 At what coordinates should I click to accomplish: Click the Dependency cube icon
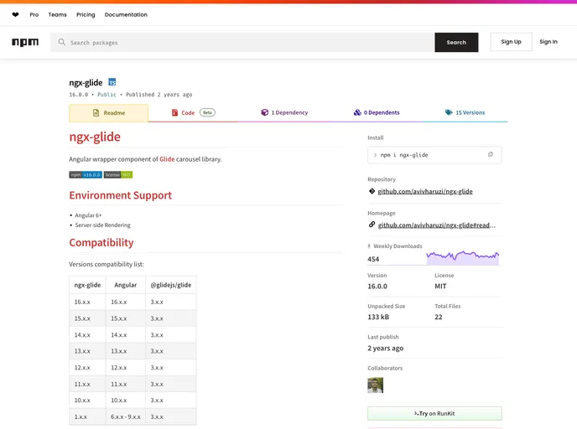264,112
